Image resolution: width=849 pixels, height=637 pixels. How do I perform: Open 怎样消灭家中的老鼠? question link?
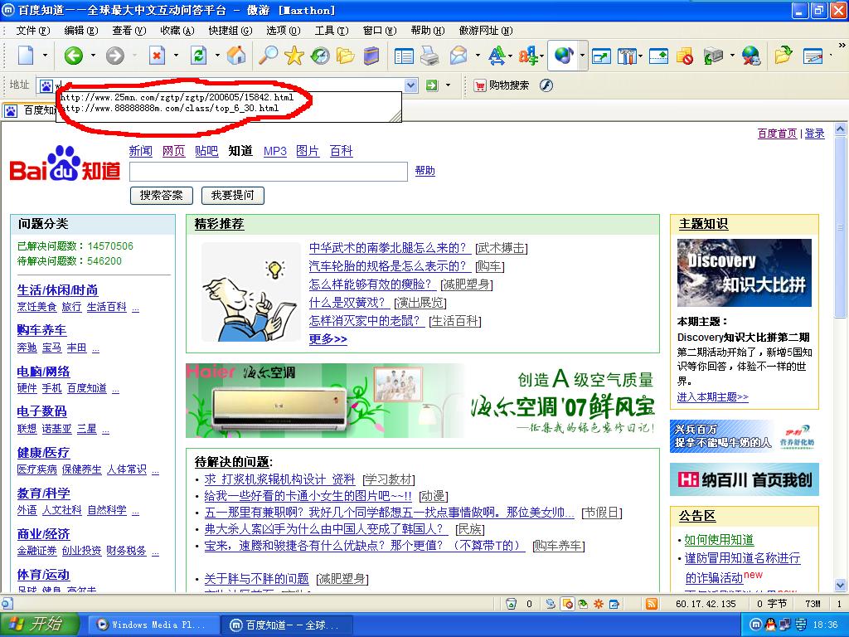[366, 321]
